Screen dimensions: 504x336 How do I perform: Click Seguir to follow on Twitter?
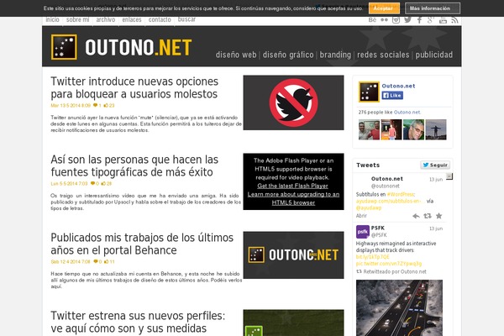[x=435, y=165]
